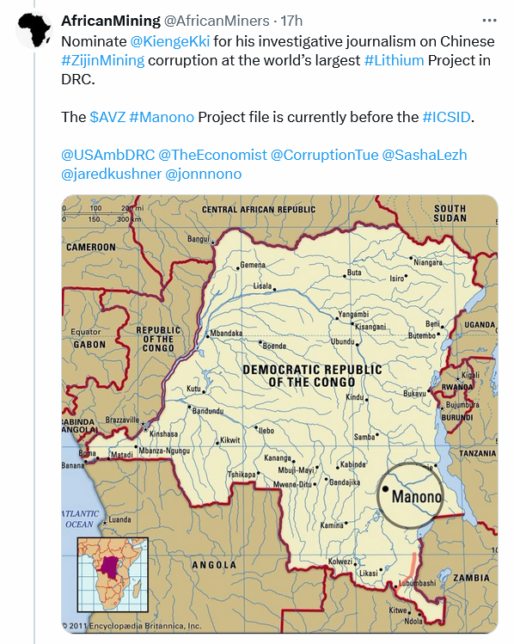Open the DRC map image
Screen dimensions: 514x644
click(279, 414)
